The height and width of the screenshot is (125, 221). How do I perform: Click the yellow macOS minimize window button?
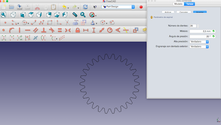[4, 1]
